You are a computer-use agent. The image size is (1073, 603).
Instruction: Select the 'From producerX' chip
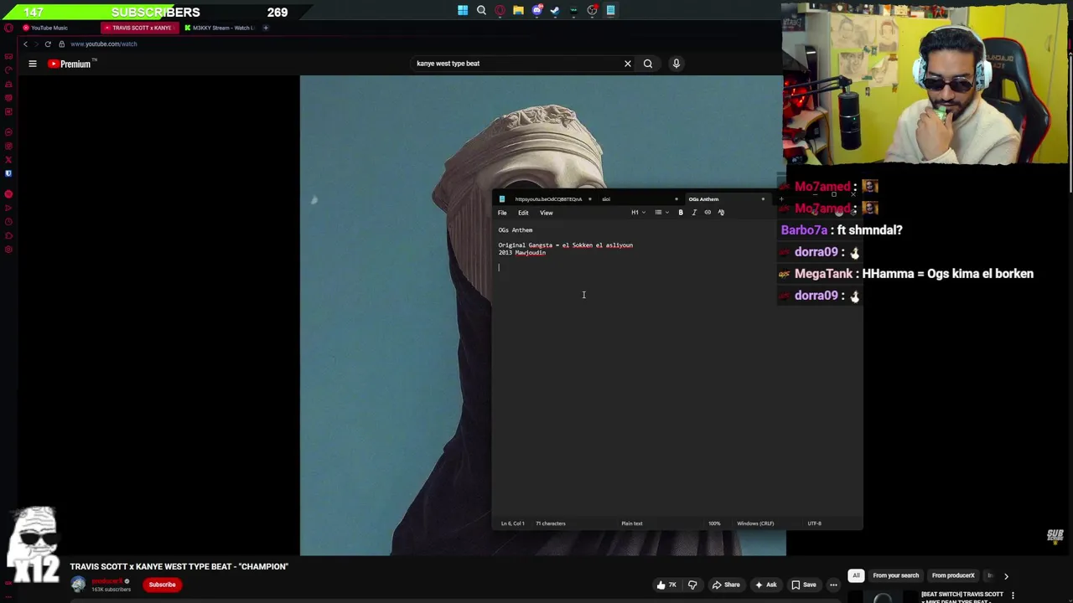(953, 575)
